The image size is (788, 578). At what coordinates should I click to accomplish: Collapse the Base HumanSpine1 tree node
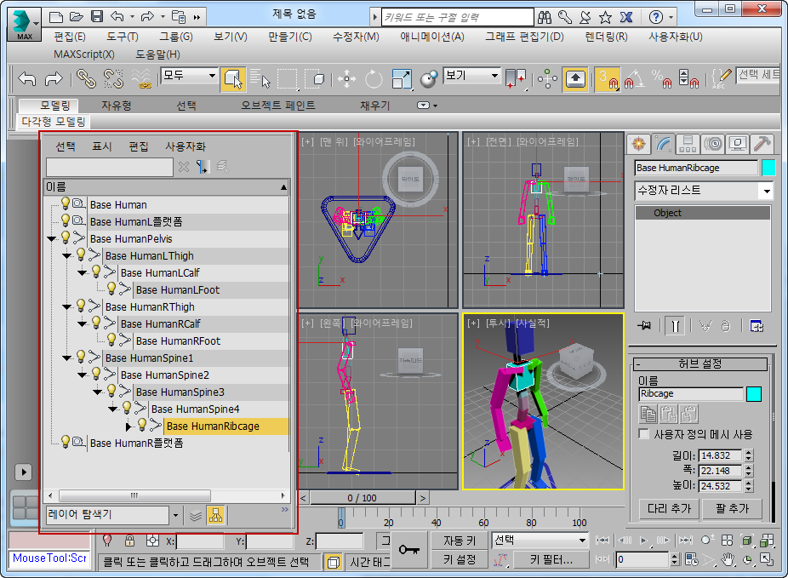pyautogui.click(x=67, y=358)
